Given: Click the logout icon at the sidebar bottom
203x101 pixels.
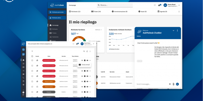Looking at the screenshot, I should tap(23, 95).
